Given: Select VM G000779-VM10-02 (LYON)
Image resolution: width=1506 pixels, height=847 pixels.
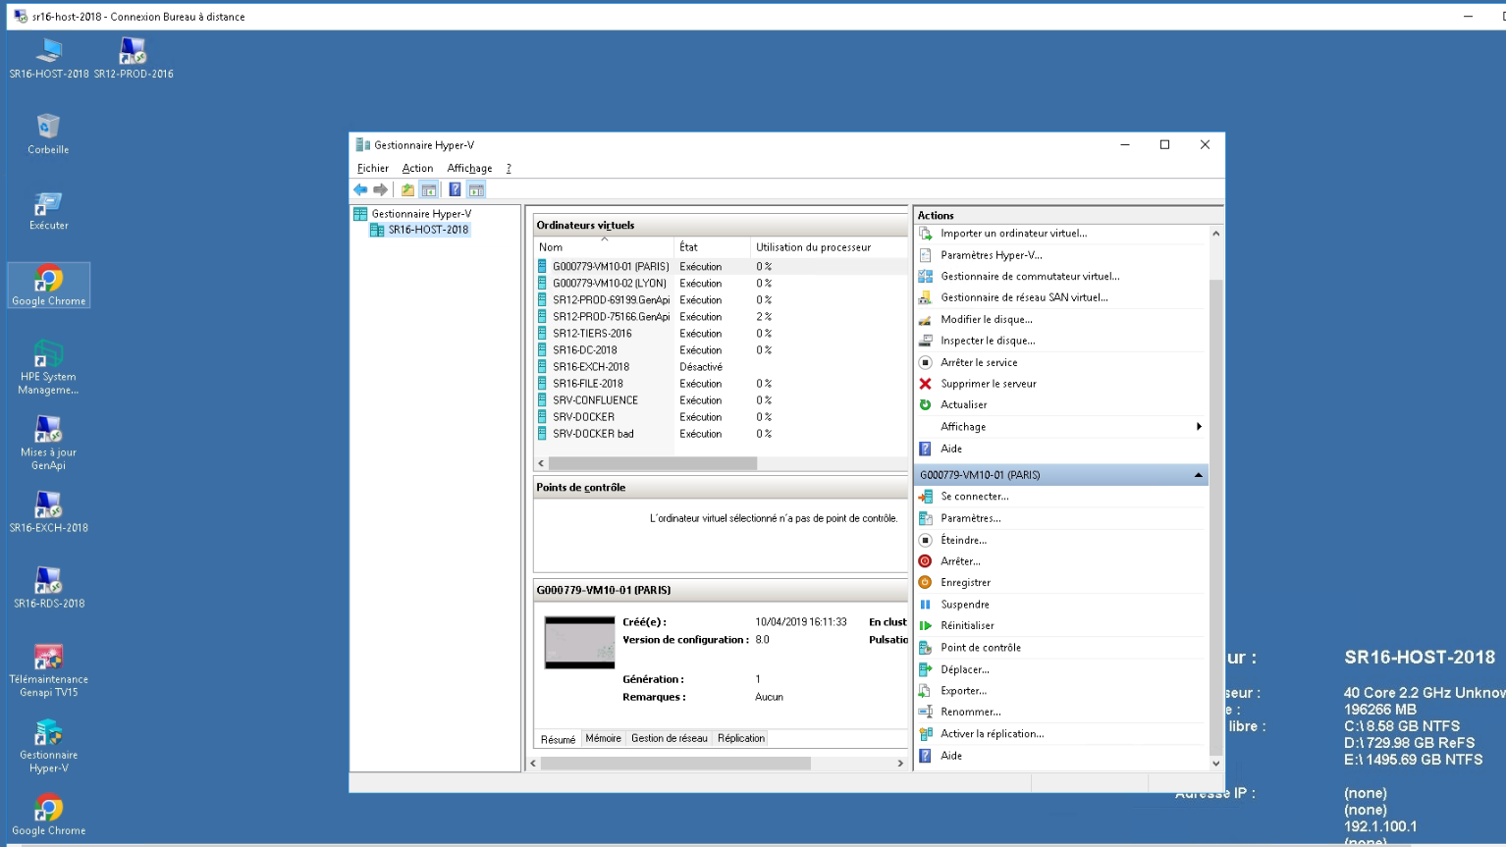Looking at the screenshot, I should [610, 284].
